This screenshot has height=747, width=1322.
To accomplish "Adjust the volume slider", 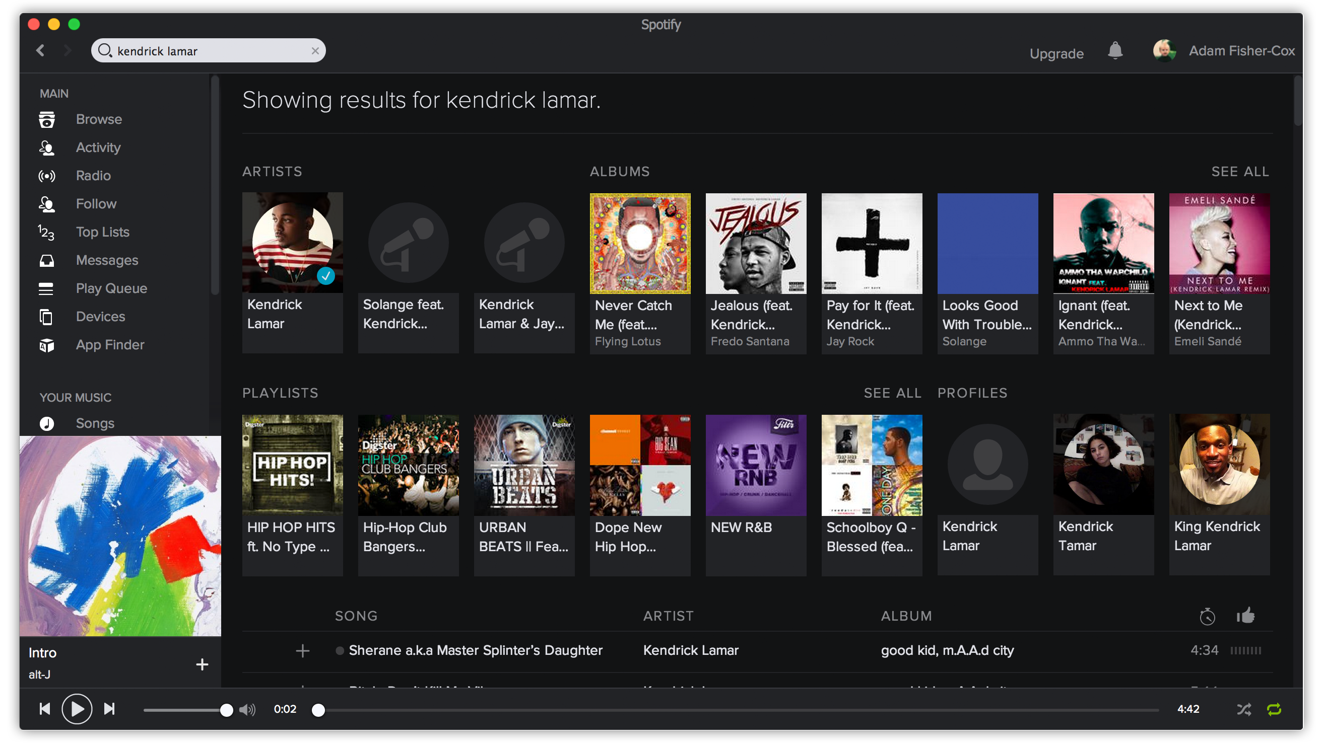I will click(188, 710).
